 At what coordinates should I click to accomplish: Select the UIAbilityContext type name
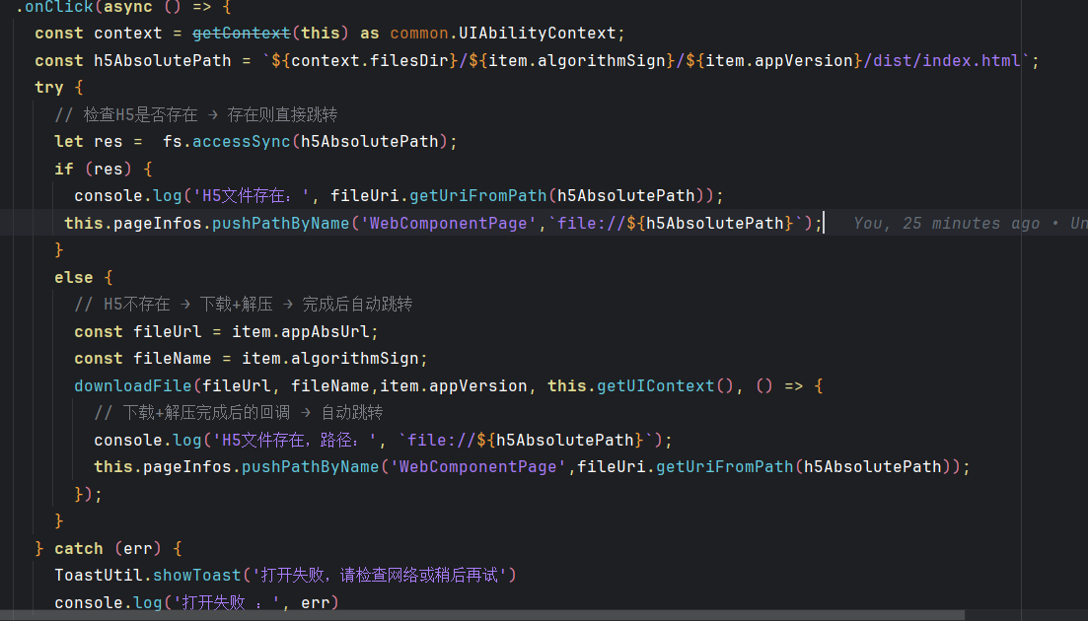pyautogui.click(x=538, y=34)
